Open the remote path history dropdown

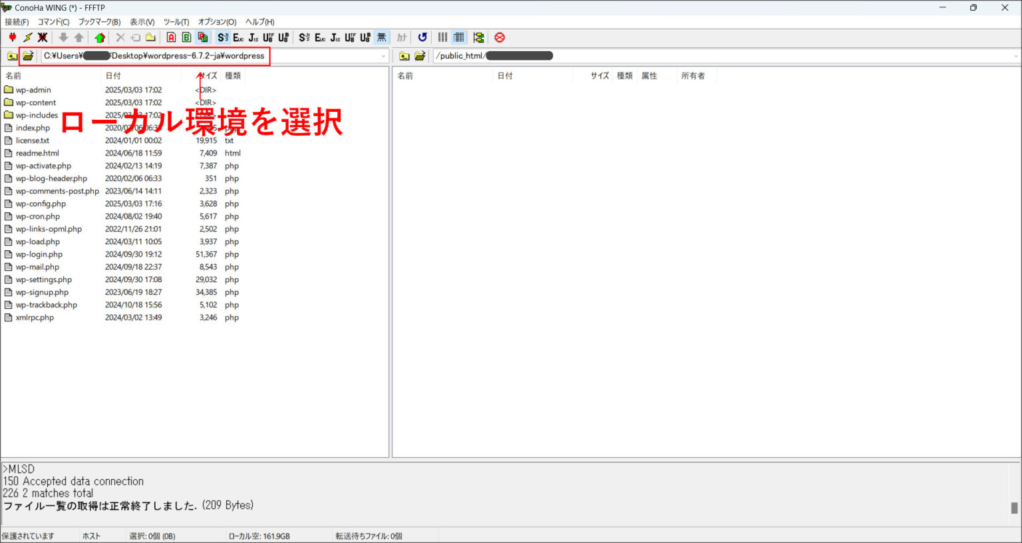1014,56
